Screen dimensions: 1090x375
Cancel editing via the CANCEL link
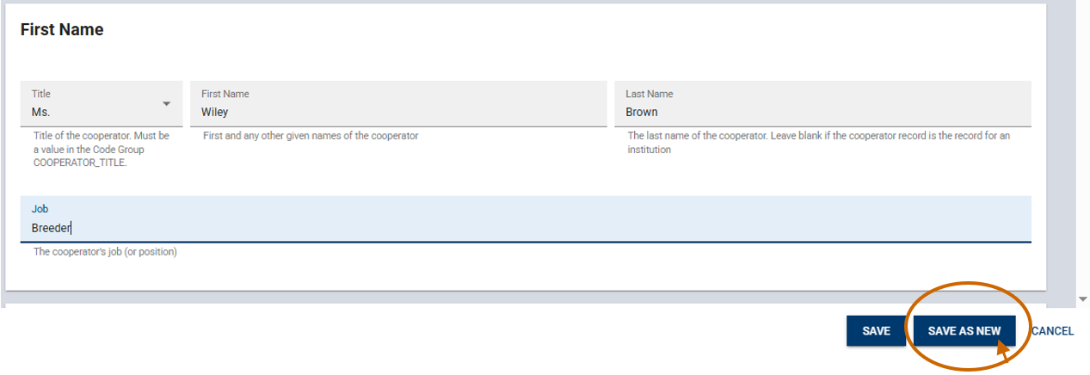pos(1052,331)
